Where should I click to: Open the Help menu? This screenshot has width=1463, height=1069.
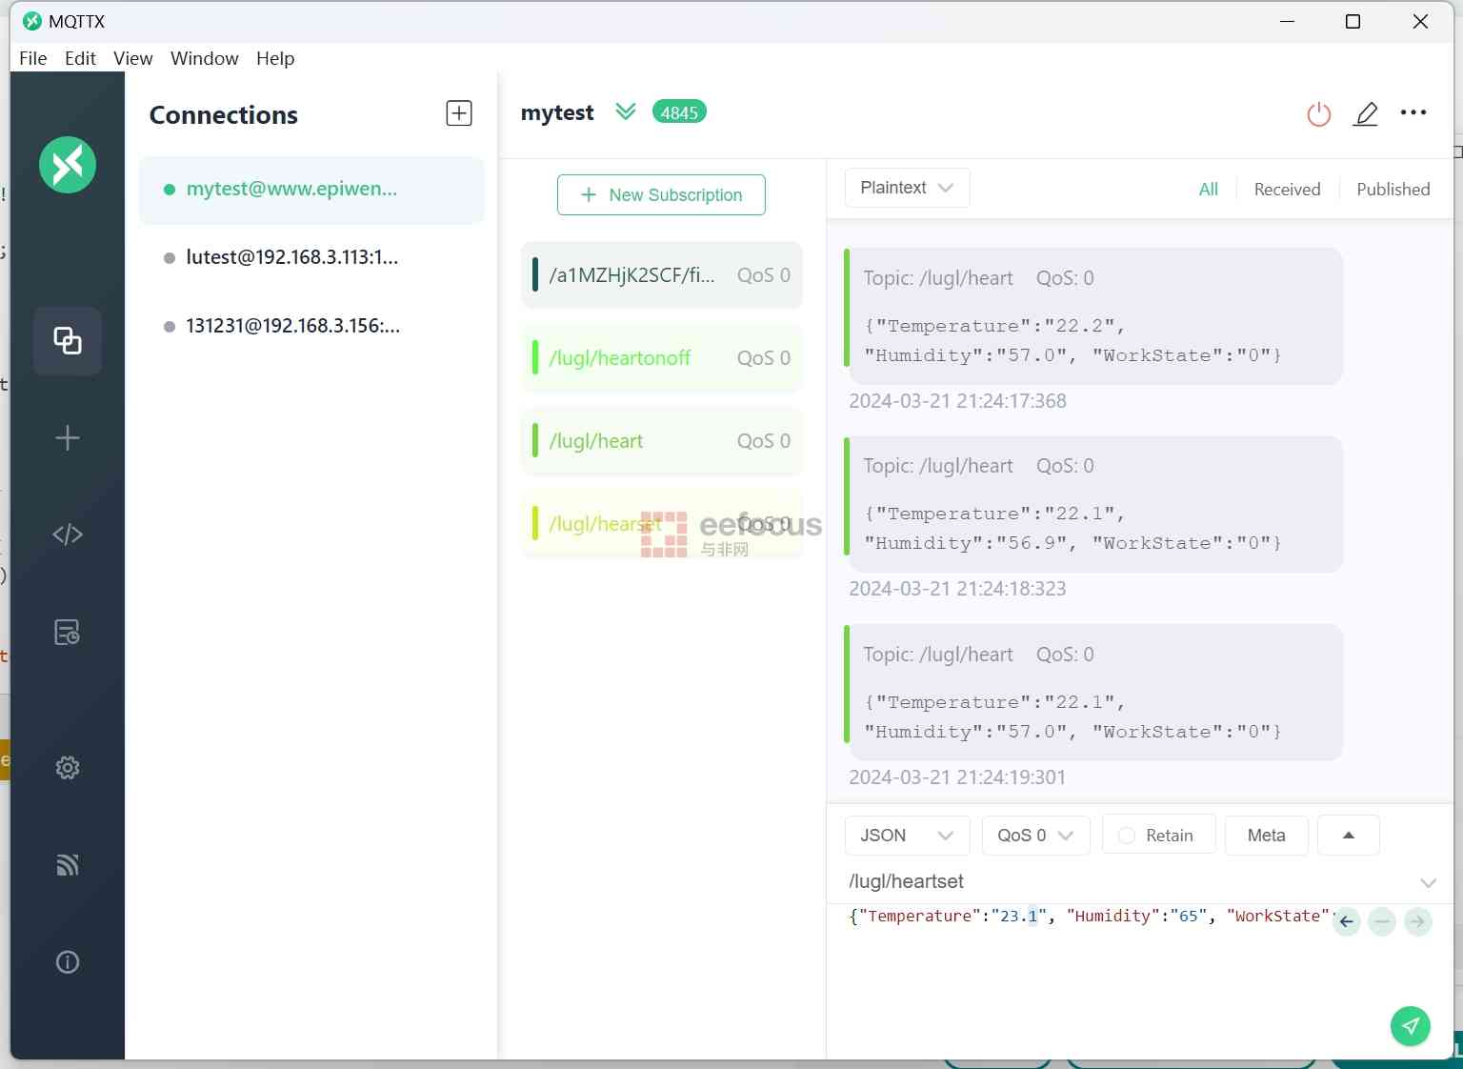tap(275, 58)
